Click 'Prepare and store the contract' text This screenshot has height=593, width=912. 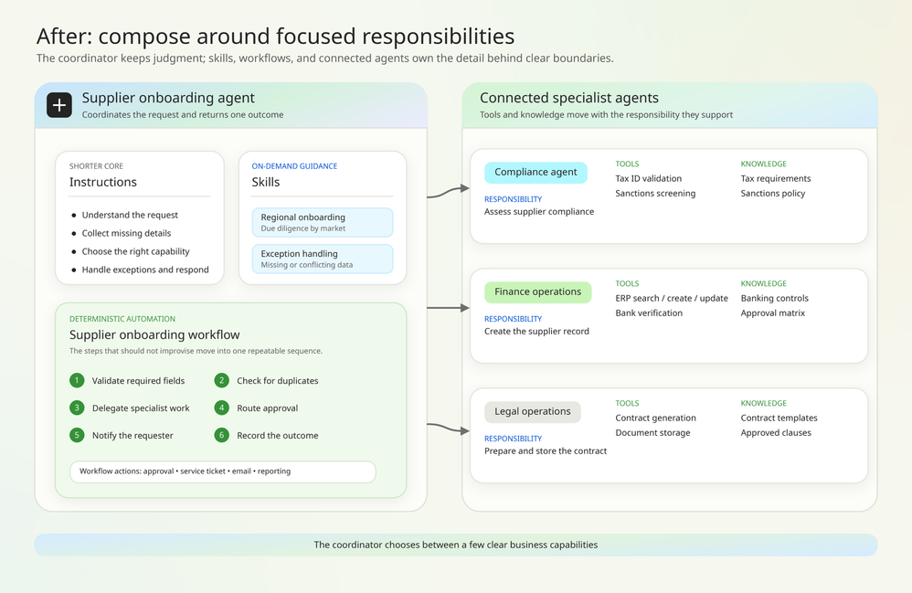pos(546,451)
